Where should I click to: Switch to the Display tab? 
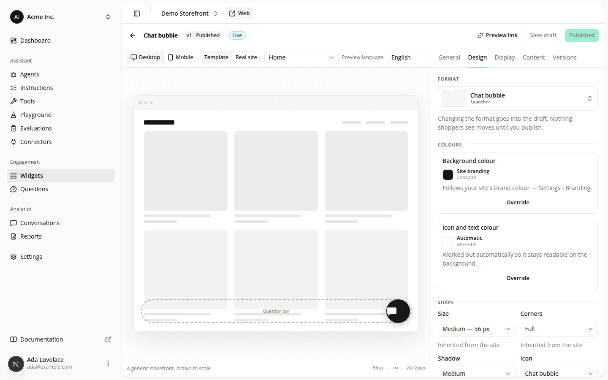pyautogui.click(x=505, y=57)
